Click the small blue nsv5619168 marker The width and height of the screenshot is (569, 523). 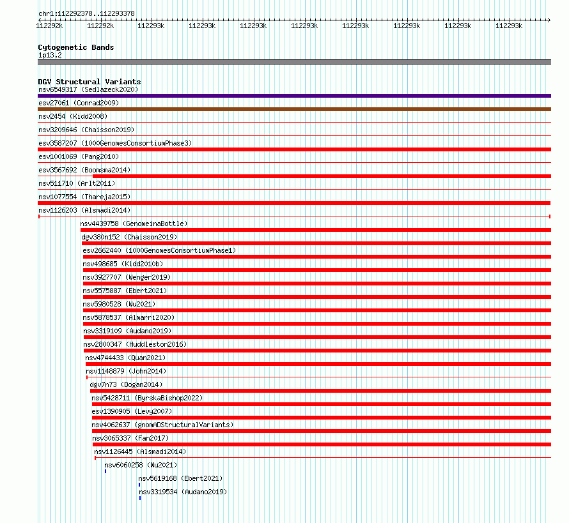[139, 485]
